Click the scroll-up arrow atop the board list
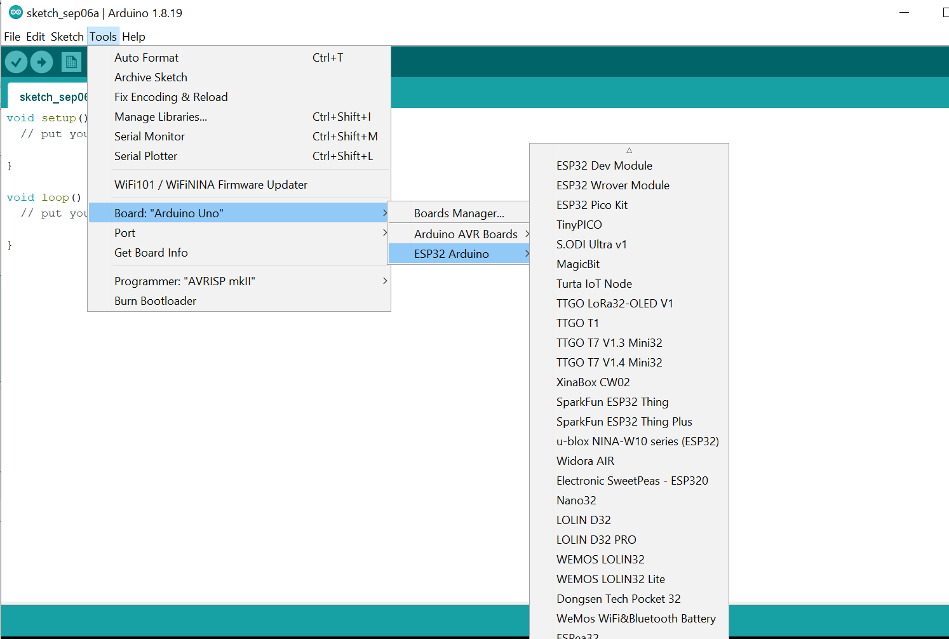Viewport: 949px width, 639px height. pyautogui.click(x=629, y=149)
